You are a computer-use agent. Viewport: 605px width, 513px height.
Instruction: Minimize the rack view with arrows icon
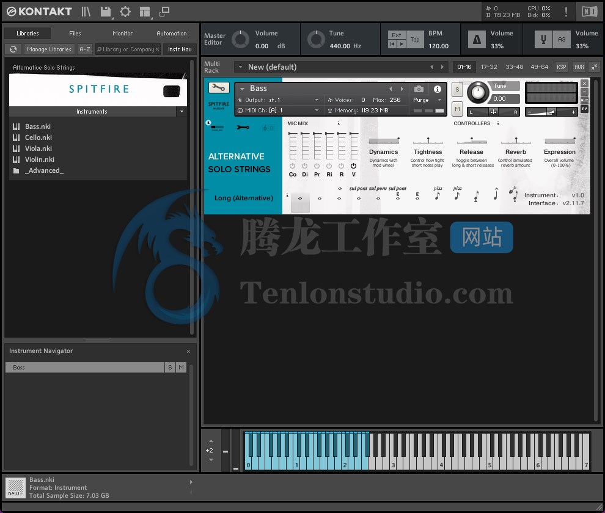click(x=594, y=67)
